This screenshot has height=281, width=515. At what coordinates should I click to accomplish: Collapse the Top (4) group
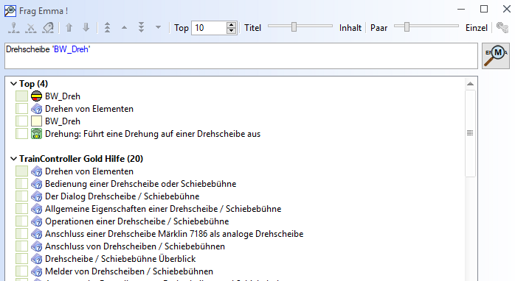click(x=13, y=84)
